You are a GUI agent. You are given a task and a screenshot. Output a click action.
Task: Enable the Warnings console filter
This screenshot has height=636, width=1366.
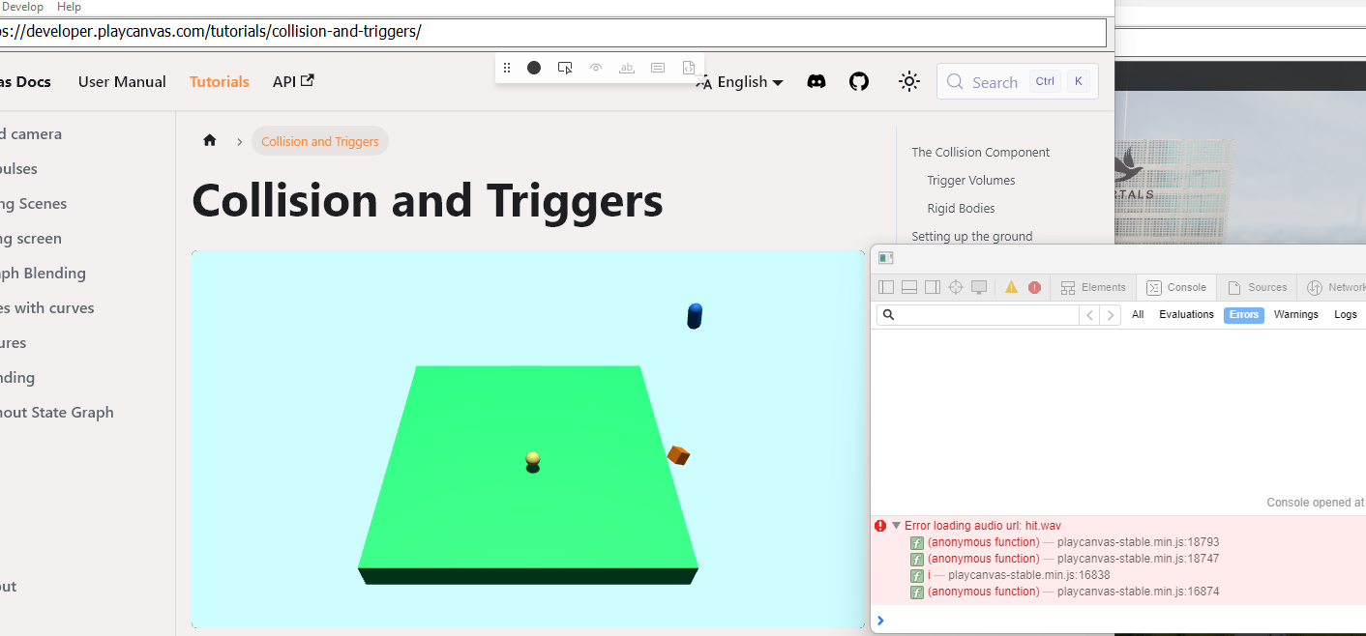click(1295, 315)
